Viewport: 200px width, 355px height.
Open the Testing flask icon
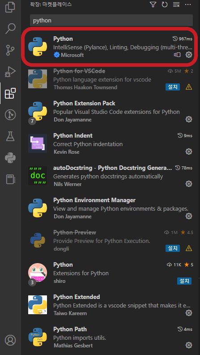tap(10, 136)
